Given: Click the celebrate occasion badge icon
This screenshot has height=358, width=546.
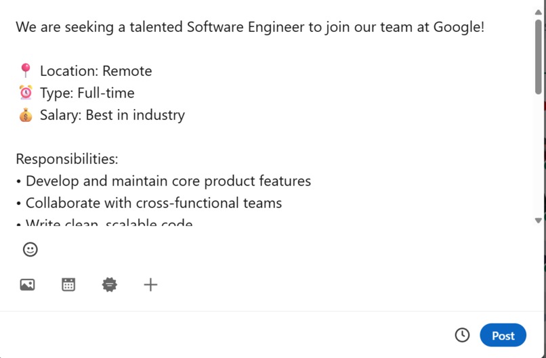Looking at the screenshot, I should (x=109, y=285).
